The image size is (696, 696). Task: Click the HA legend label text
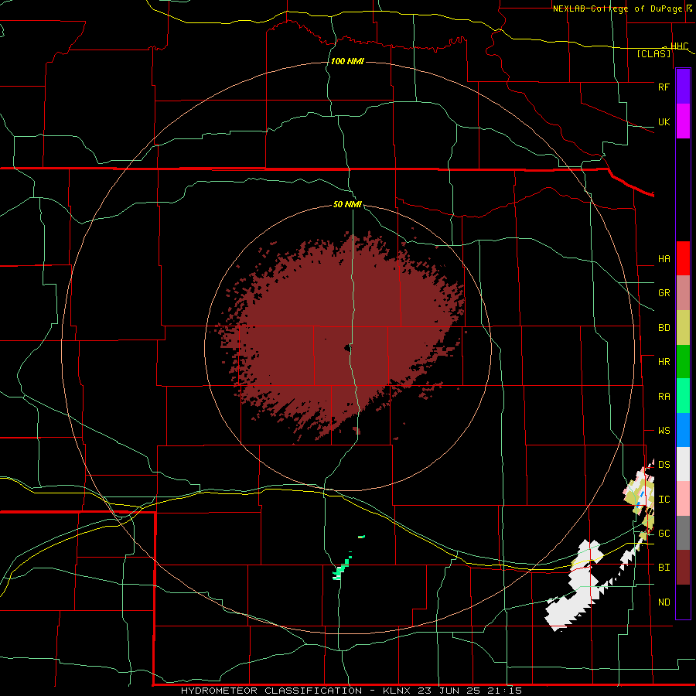pyautogui.click(x=664, y=259)
